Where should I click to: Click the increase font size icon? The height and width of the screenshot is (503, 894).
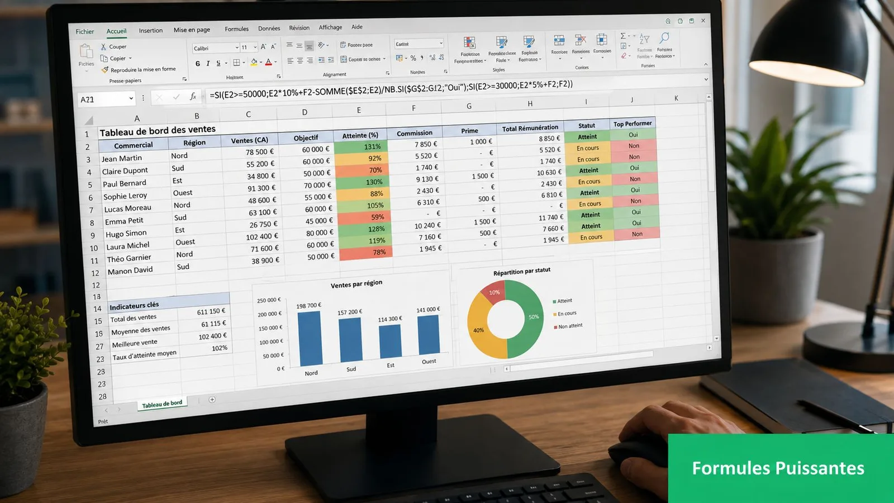click(x=264, y=47)
